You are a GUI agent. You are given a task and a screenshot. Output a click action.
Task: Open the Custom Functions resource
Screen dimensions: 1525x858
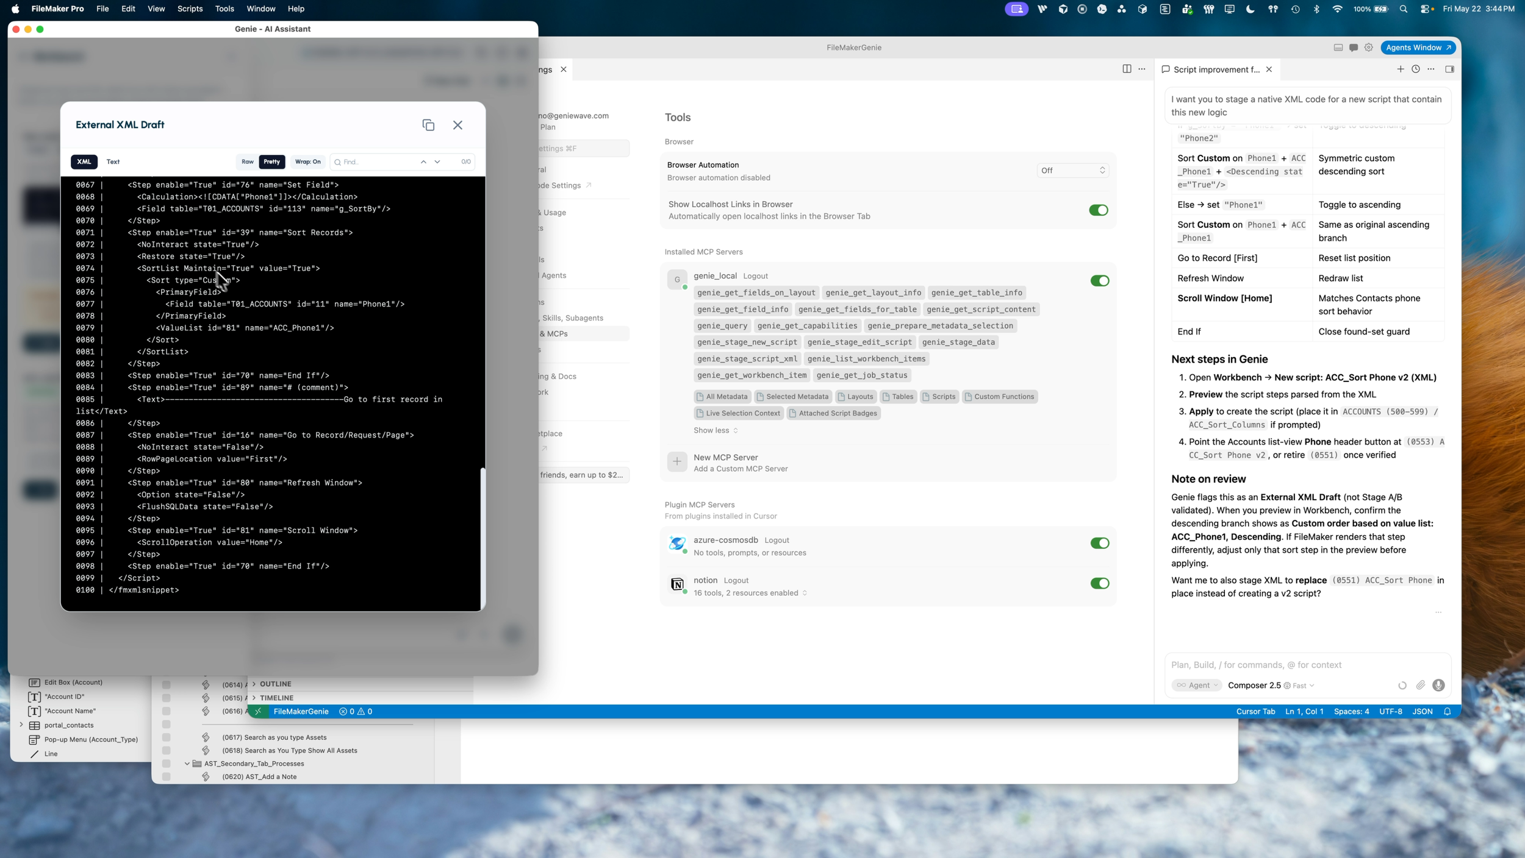pyautogui.click(x=999, y=397)
